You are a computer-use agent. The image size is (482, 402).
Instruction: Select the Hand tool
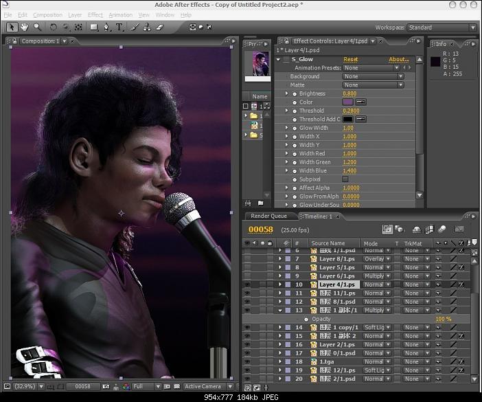pyautogui.click(x=24, y=27)
